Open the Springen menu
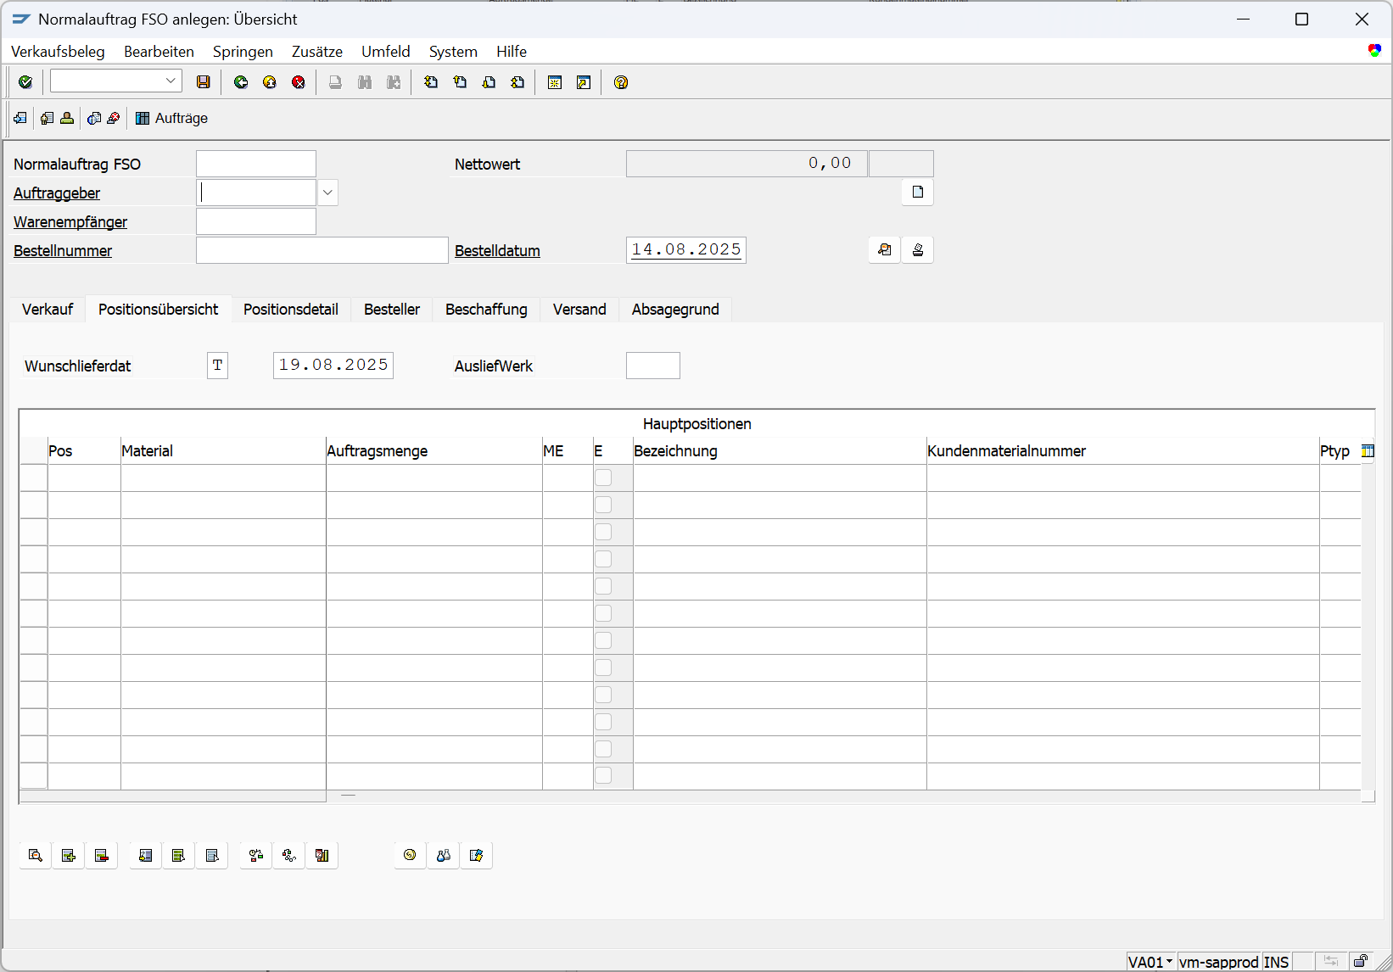1393x972 pixels. point(243,52)
